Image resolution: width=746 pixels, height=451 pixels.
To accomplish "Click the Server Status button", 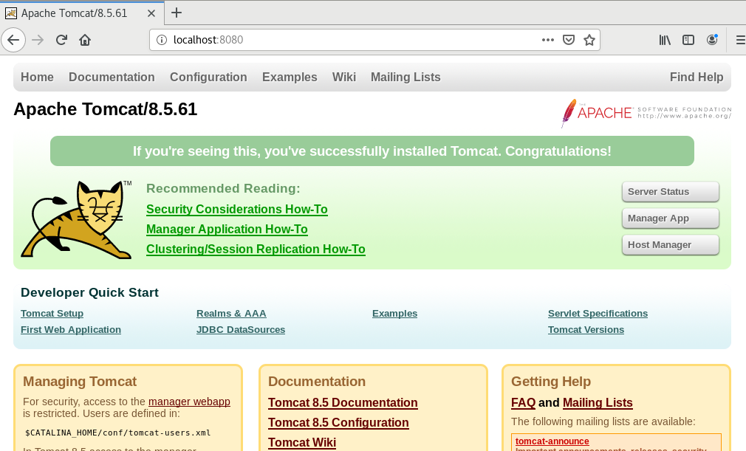I will pos(671,191).
